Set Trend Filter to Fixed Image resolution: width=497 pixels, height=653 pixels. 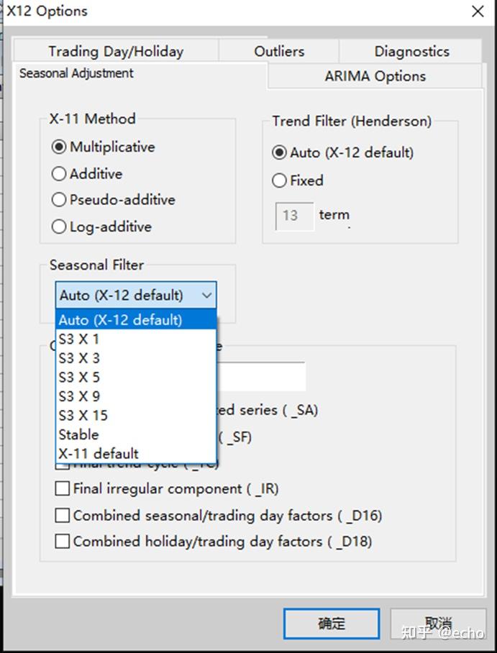point(280,181)
